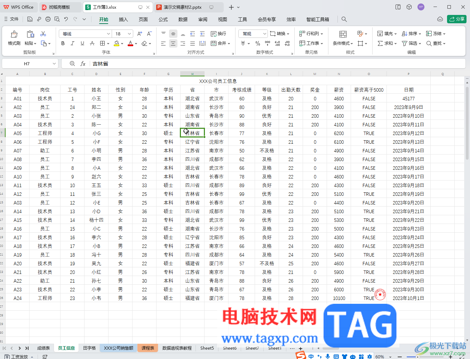This screenshot has width=470, height=359.
Task: Select the column H header
Action: pyautogui.click(x=192, y=74)
